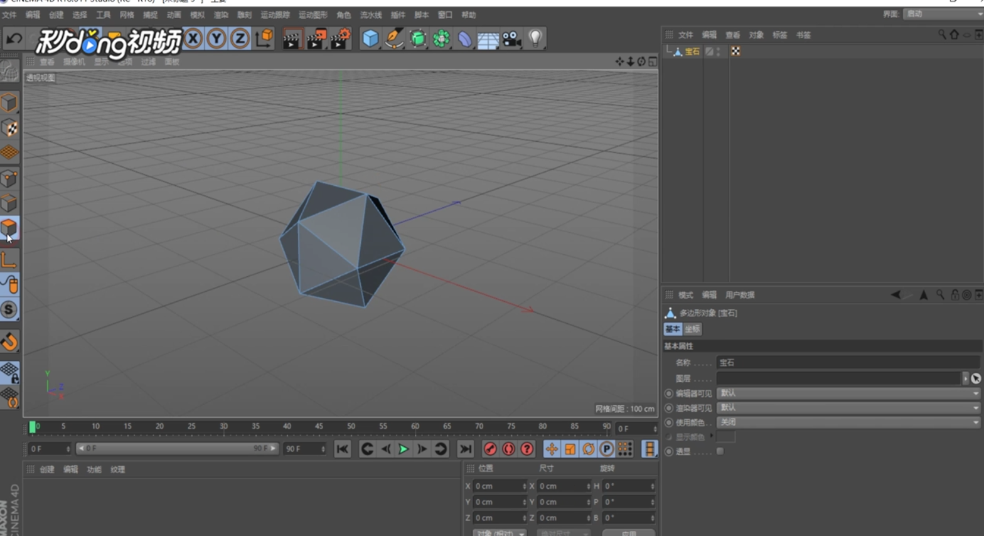984x536 pixels.
Task: Open the viewport 摄像机 menu
Action: [74, 62]
